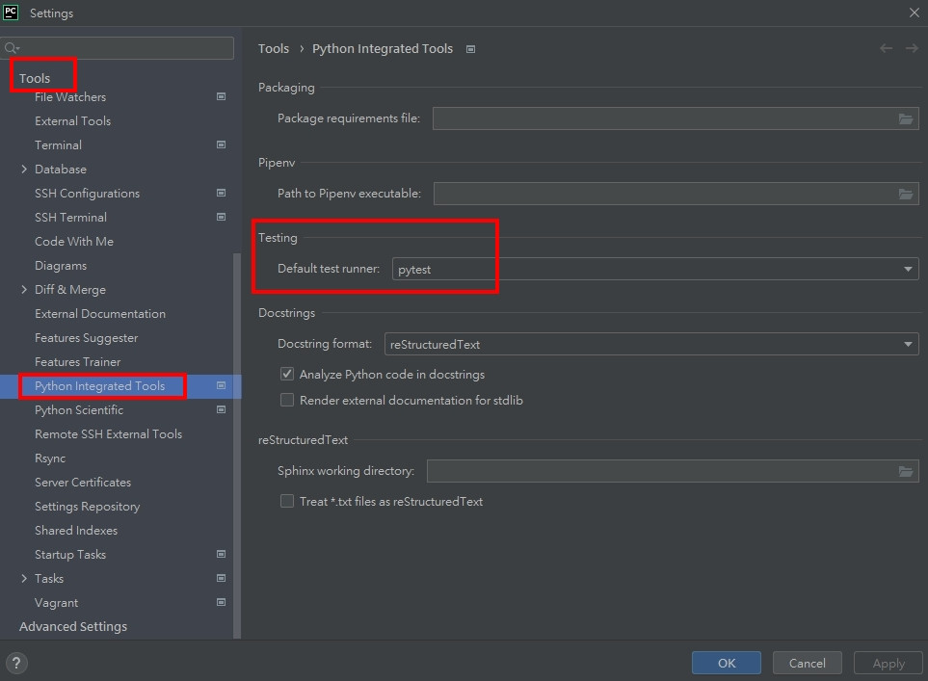Click the Package requirements file field
This screenshot has width=928, height=681.
[676, 118]
